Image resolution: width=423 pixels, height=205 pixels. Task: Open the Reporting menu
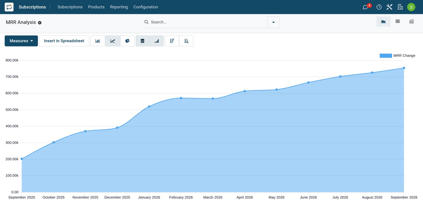(119, 7)
